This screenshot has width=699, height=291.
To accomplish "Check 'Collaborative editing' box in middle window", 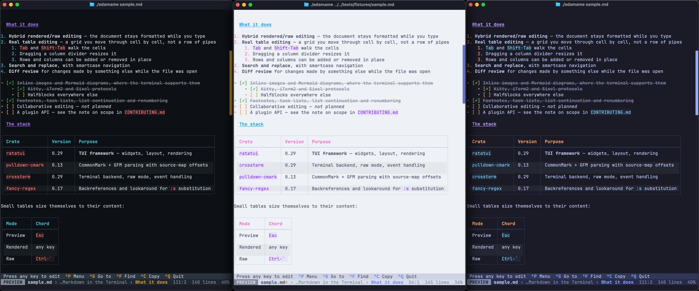I will (243, 107).
